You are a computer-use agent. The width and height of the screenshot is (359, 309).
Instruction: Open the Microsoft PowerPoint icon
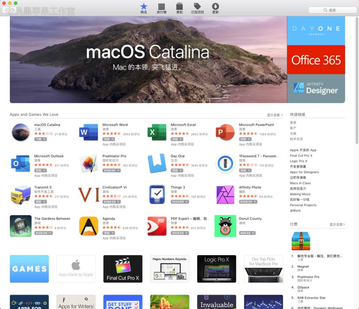click(x=225, y=132)
